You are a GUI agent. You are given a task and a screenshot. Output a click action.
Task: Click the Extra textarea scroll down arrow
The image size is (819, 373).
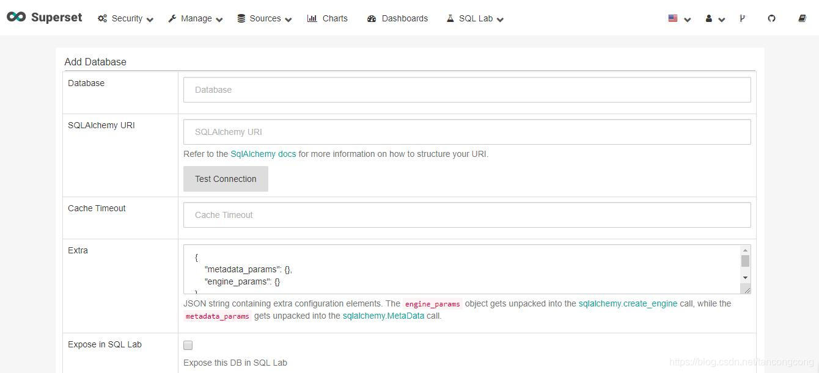pos(745,278)
